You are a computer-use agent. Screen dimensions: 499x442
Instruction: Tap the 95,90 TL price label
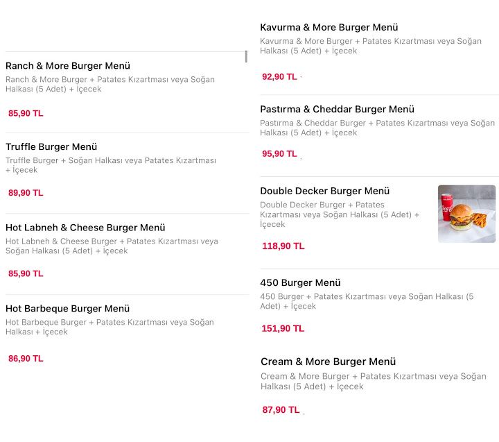[x=279, y=153]
